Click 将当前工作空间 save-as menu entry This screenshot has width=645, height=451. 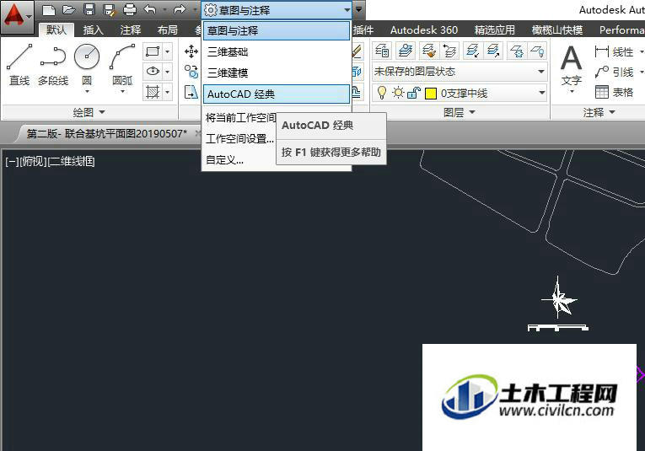[x=240, y=118]
